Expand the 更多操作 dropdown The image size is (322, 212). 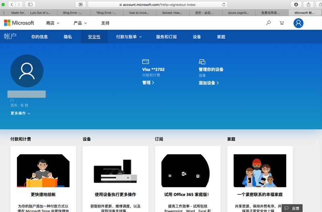pos(21,113)
